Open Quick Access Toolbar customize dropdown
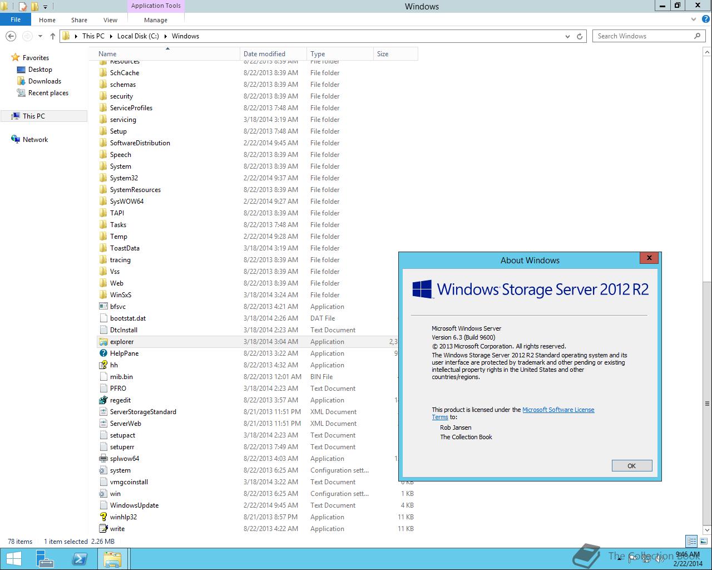This screenshot has height=570, width=712. click(46, 7)
